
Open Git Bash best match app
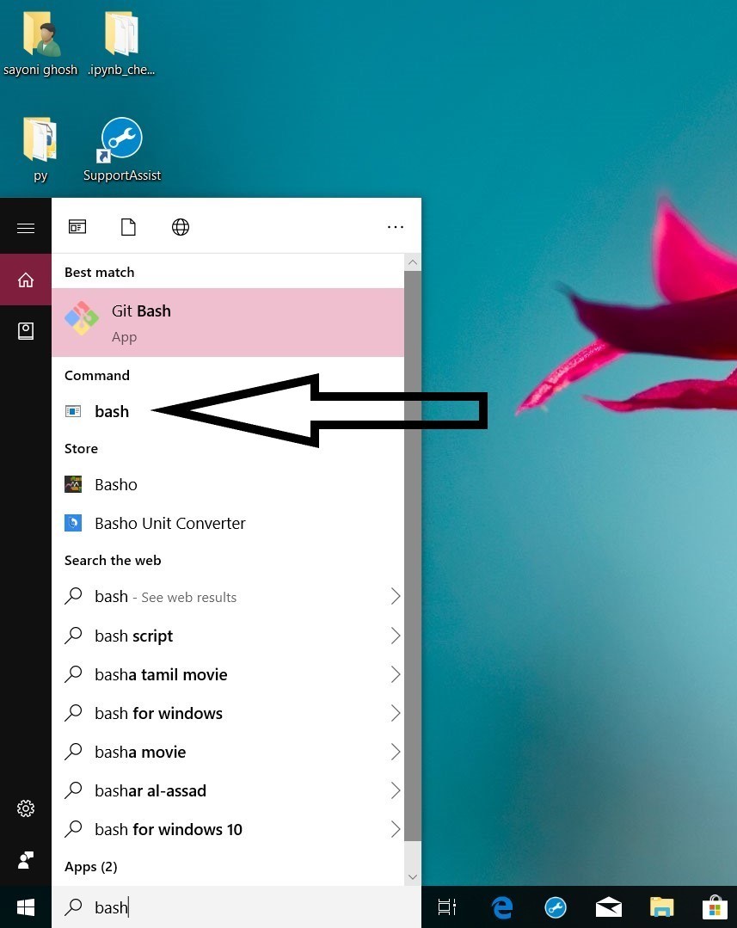point(228,323)
